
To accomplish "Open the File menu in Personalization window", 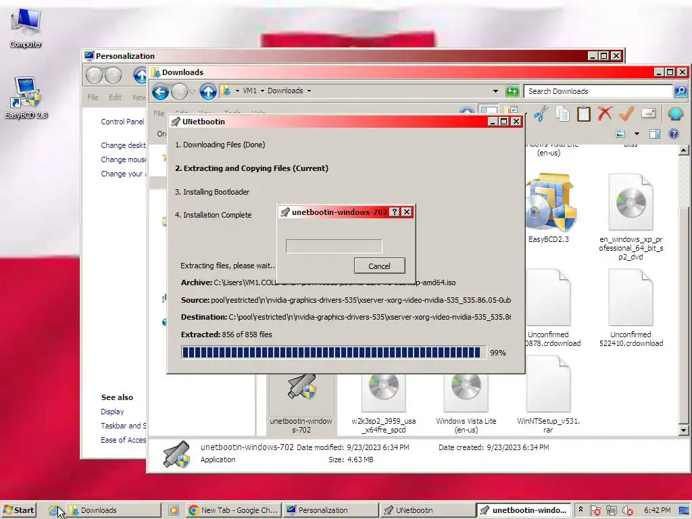I will click(x=93, y=97).
